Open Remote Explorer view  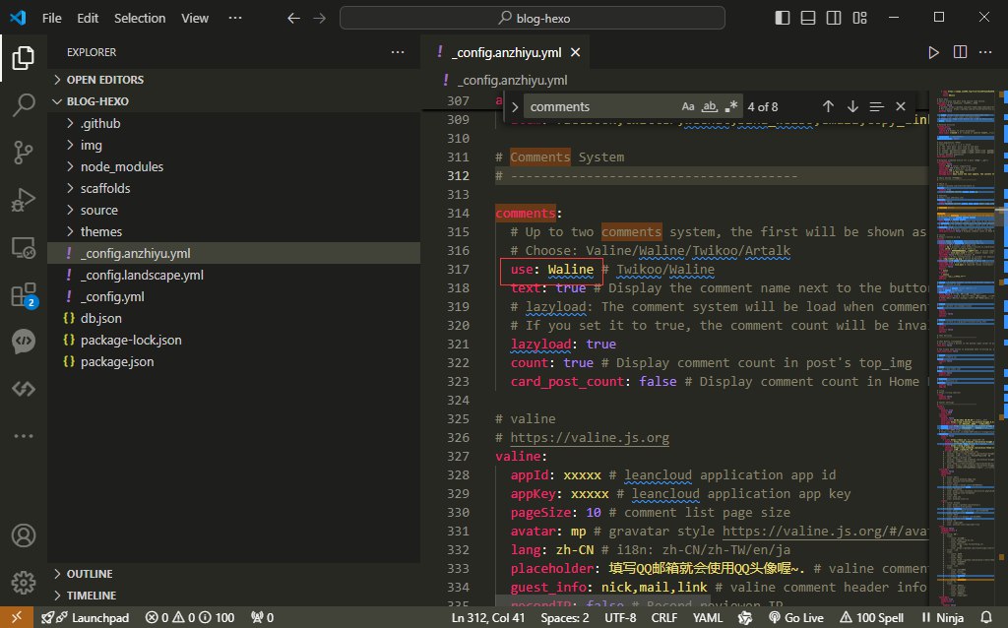coord(23,247)
